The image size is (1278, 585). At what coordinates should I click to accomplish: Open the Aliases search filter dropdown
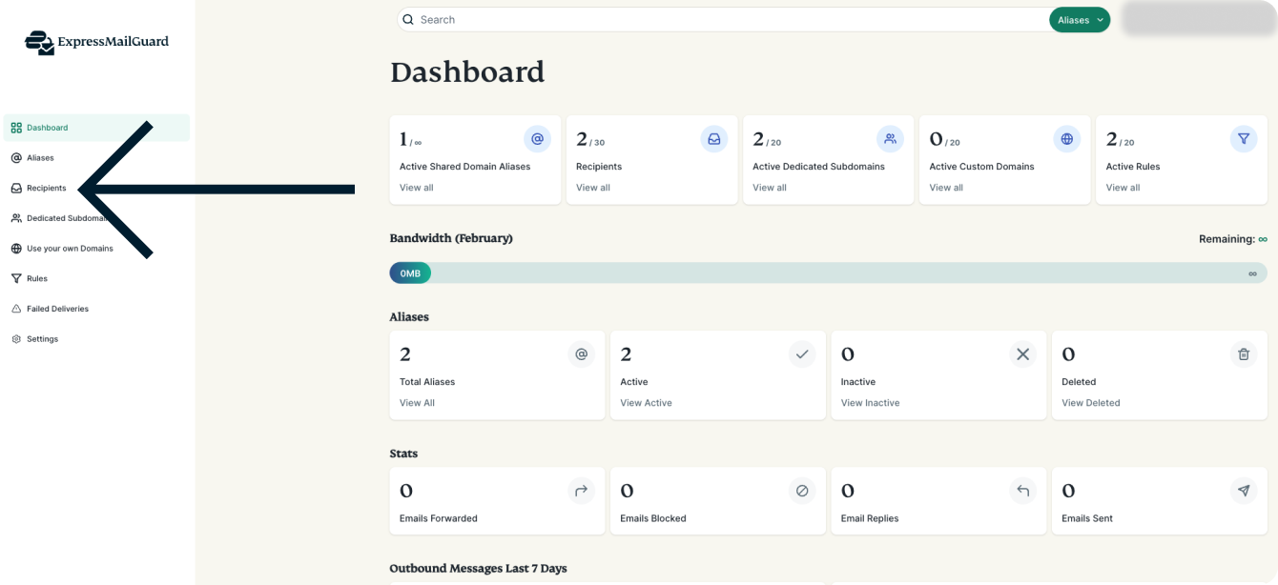(x=1080, y=20)
